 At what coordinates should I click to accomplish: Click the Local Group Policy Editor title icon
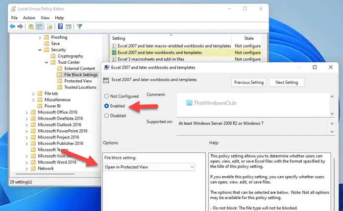[x=13, y=9]
